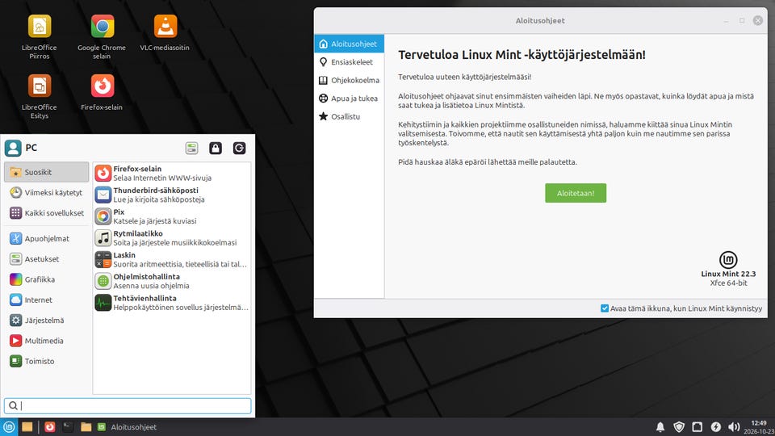This screenshot has height=436, width=775.
Task: Open Thunderbird-sähköposti from favorites
Action: click(172, 195)
